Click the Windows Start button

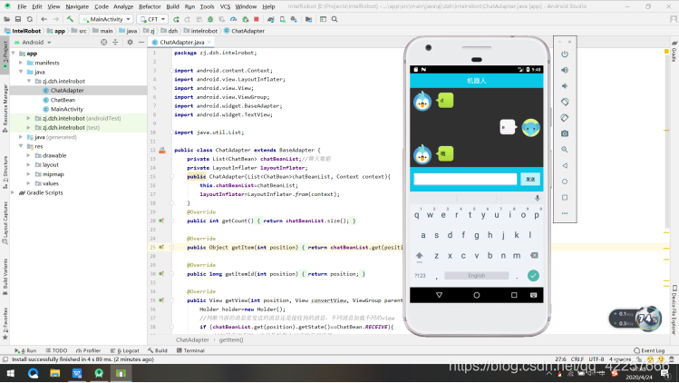(x=11, y=373)
